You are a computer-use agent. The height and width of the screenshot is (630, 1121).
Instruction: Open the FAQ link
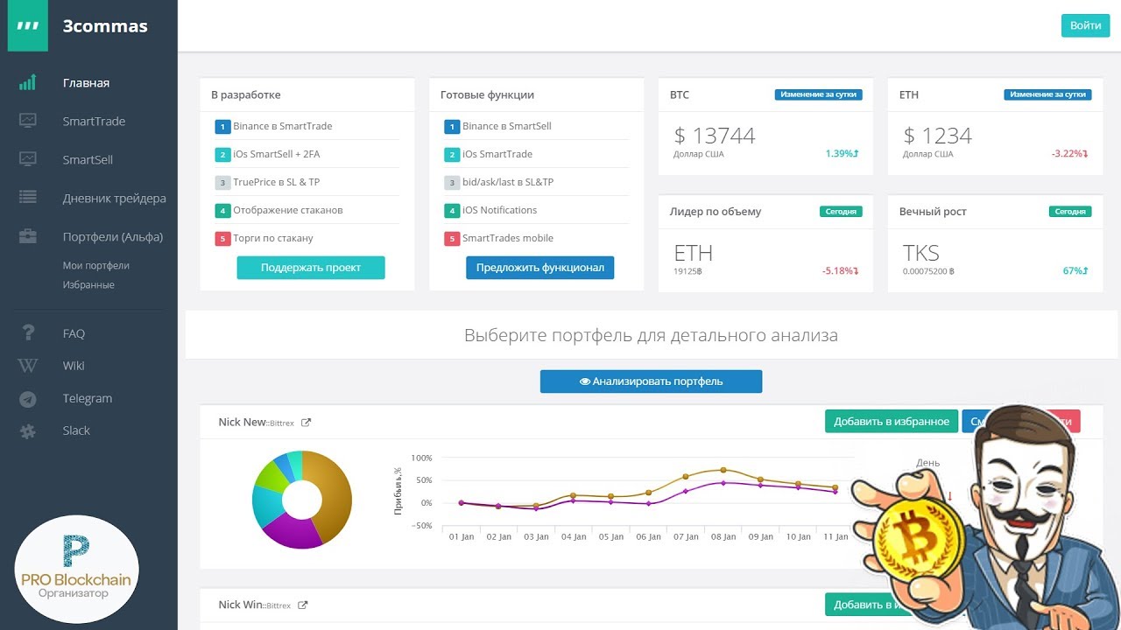[x=74, y=333]
